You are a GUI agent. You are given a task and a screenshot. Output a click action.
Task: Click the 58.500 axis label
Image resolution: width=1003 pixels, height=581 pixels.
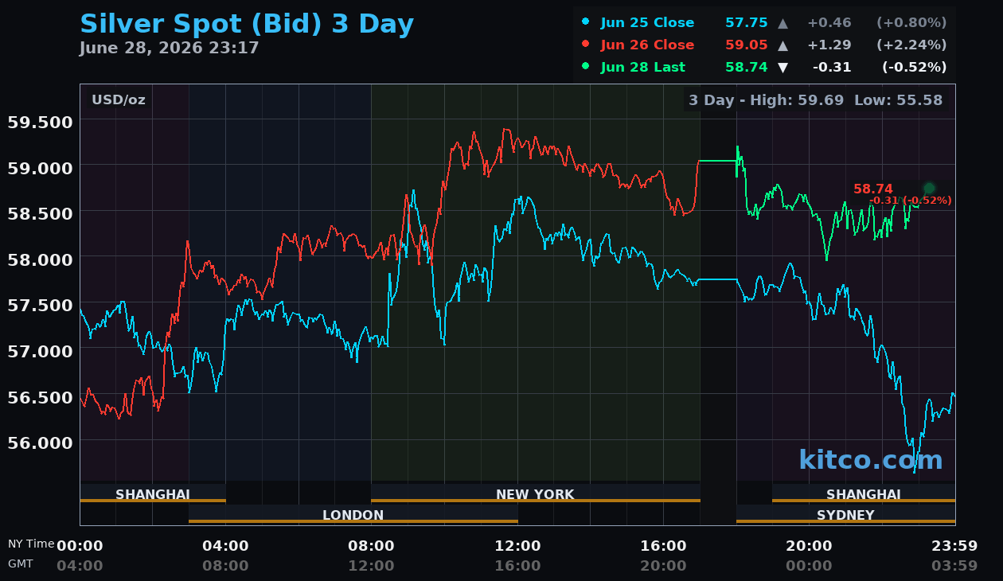[40, 213]
